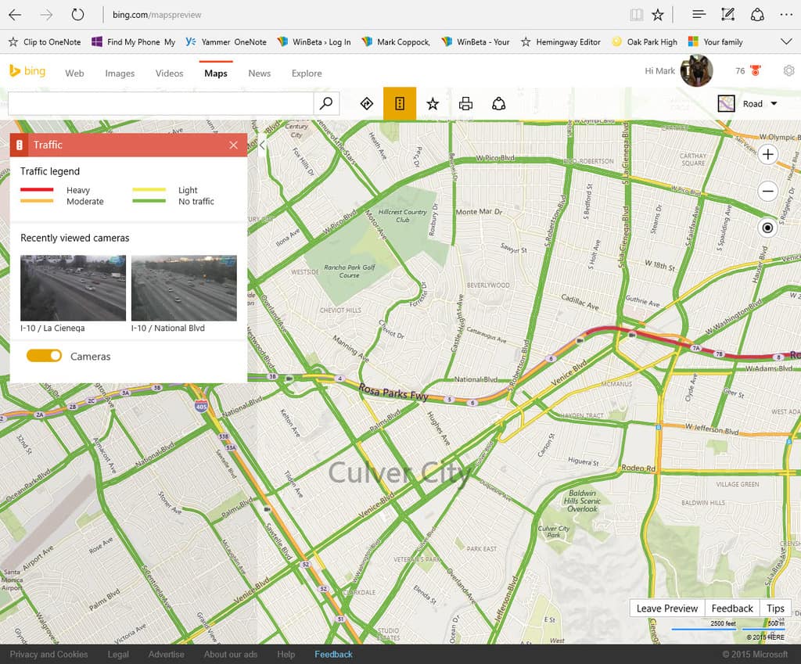801x664 pixels.
Task: Open the About our ads link
Action: click(231, 655)
